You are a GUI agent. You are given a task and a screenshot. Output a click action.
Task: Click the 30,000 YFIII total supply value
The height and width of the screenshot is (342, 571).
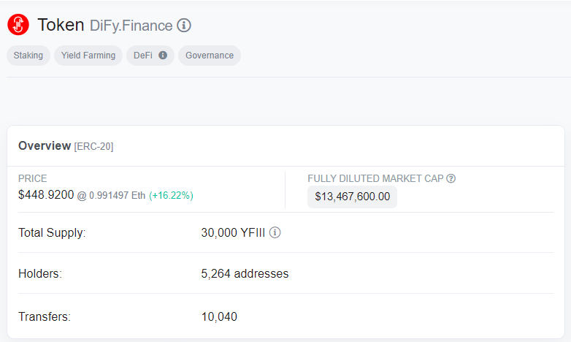pos(233,232)
